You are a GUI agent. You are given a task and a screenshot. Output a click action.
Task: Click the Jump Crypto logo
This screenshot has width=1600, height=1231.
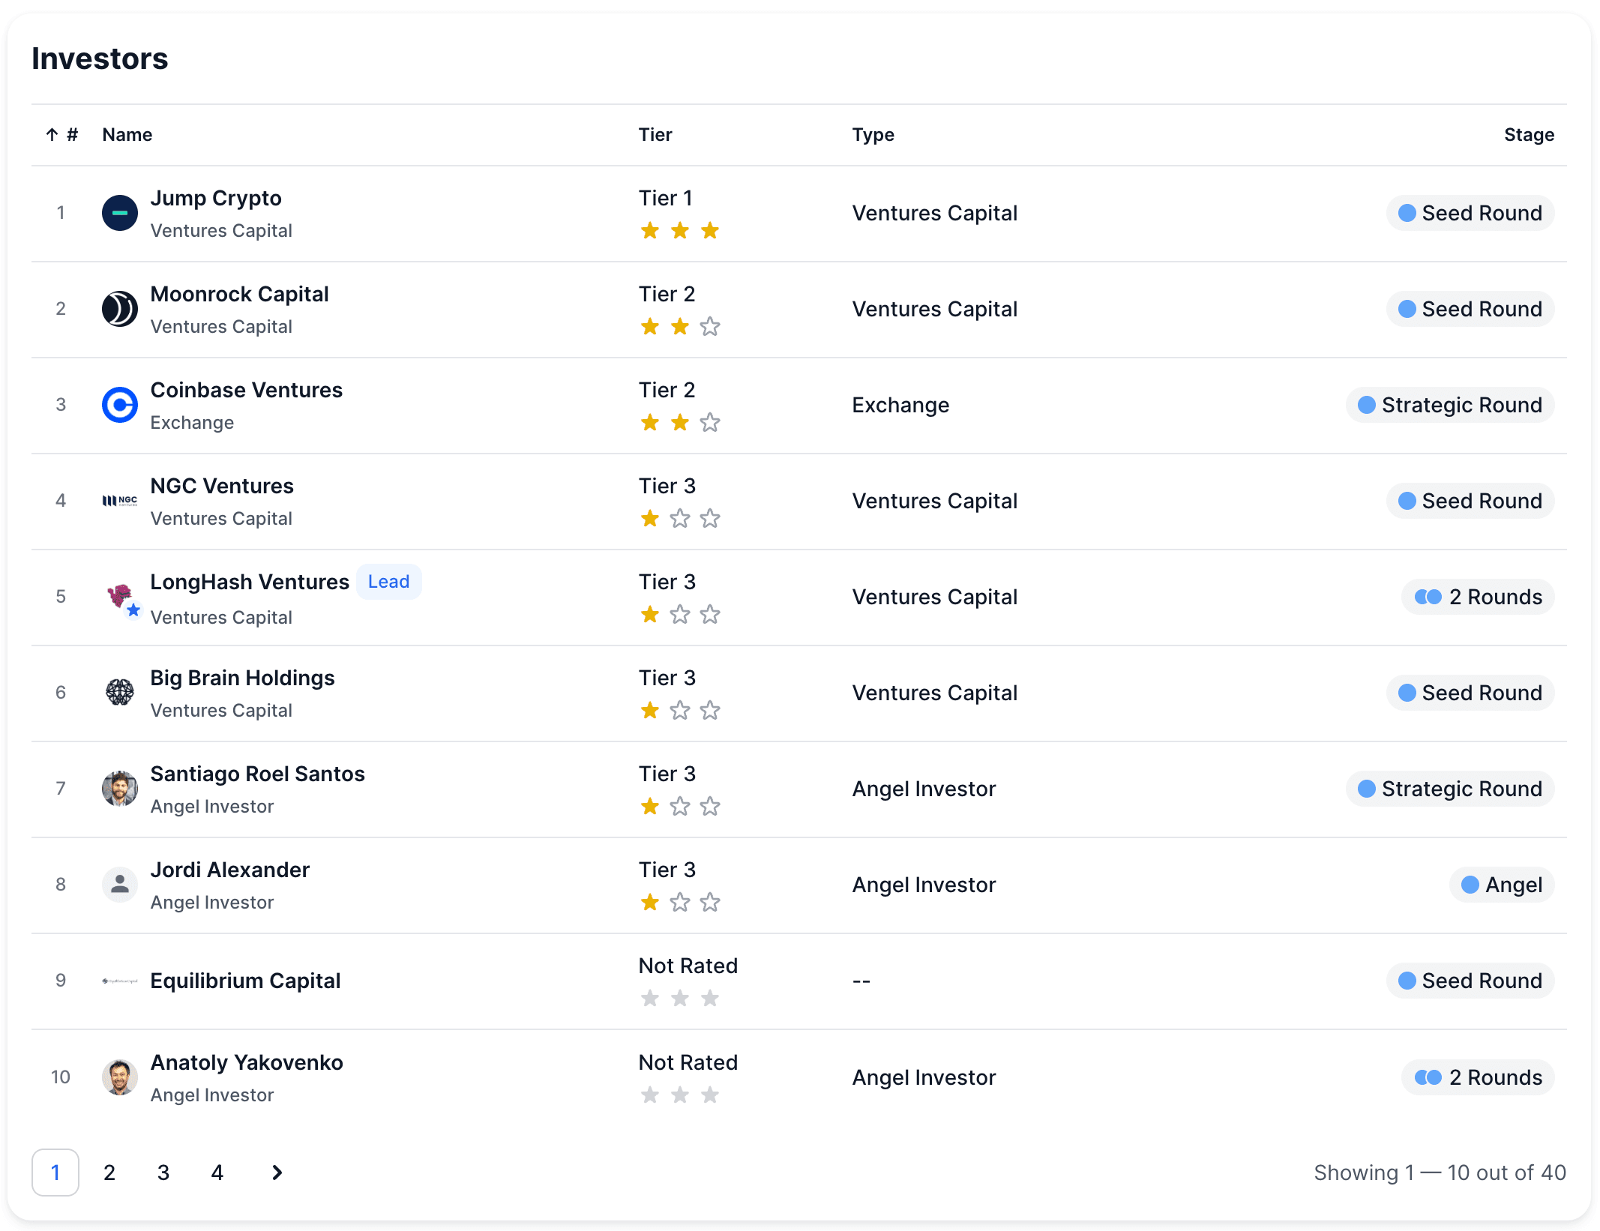click(120, 213)
